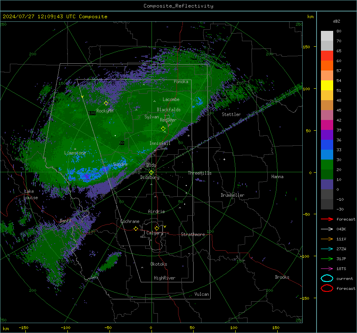Click the ThreeHills label
Screen dimensions: 357x333
(x=200, y=173)
